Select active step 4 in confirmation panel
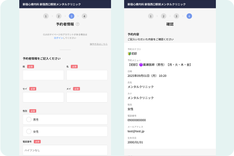The width and height of the screenshot is (234, 156). click(189, 16)
